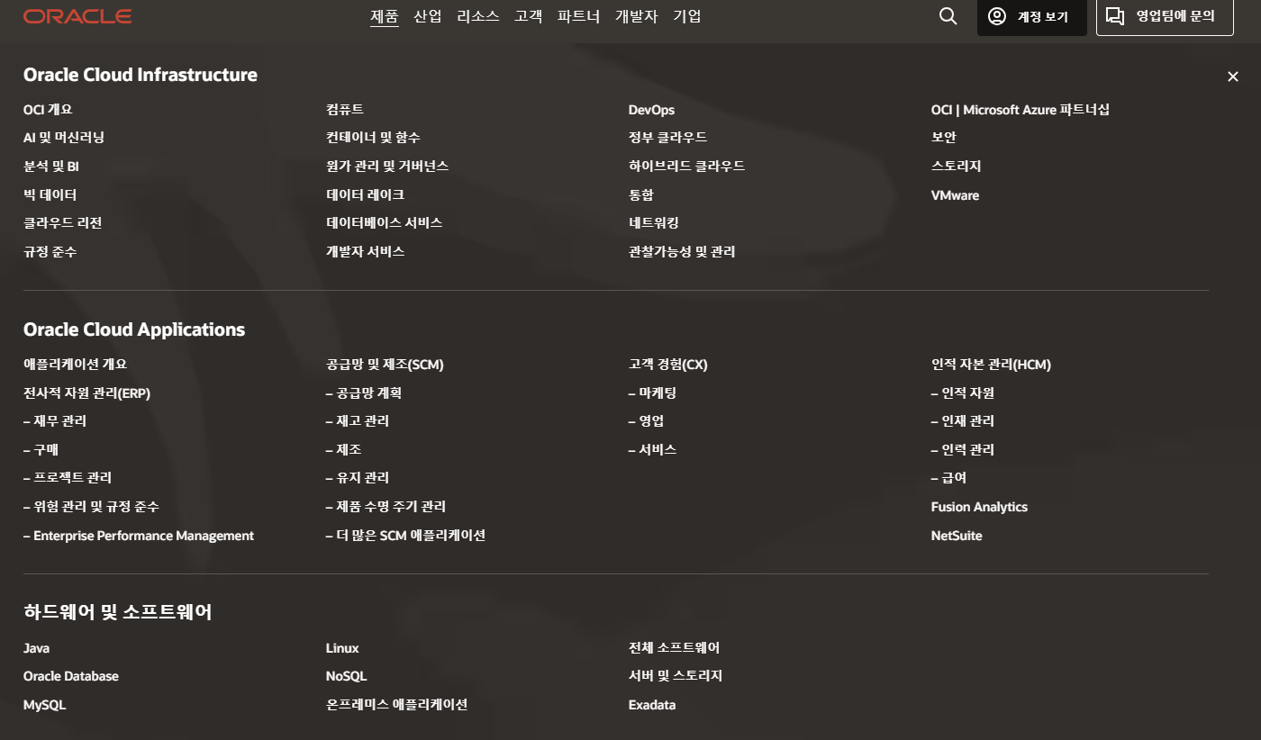Screen dimensions: 1261x740
Task: Open the 파트너 menu
Action: (579, 16)
